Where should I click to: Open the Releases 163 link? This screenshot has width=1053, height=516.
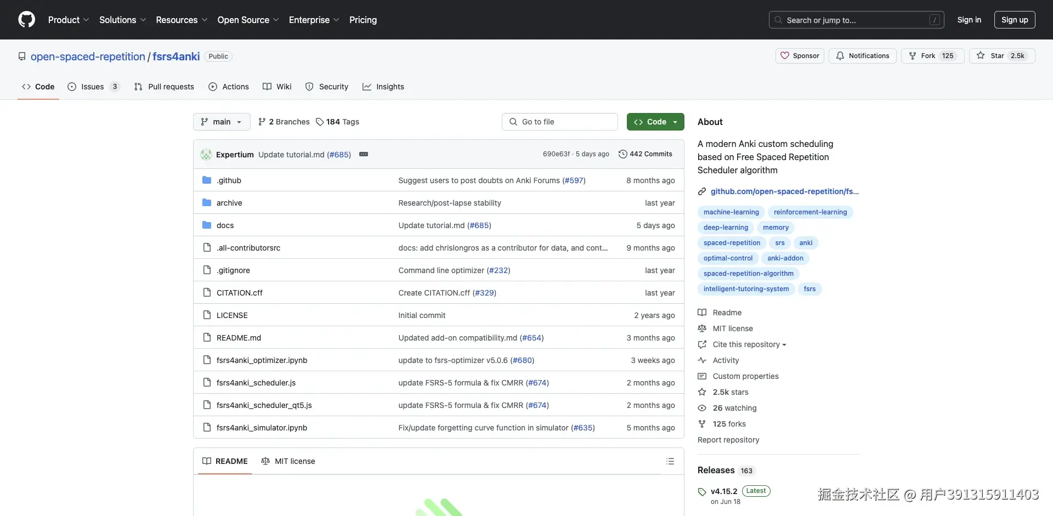click(726, 470)
